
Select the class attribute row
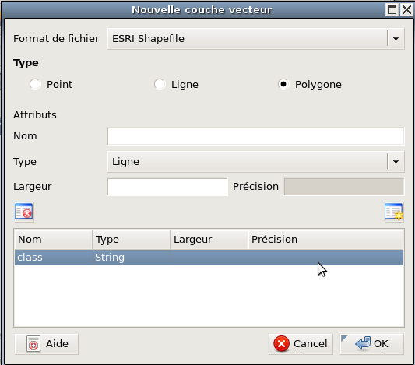[x=209, y=258]
